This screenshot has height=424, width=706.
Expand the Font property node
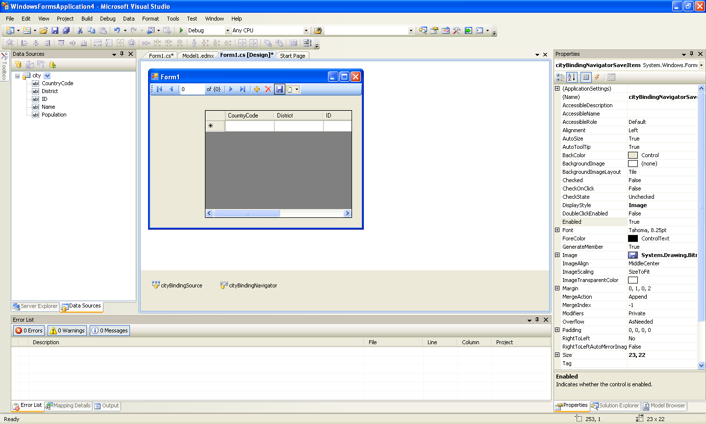pyautogui.click(x=557, y=230)
